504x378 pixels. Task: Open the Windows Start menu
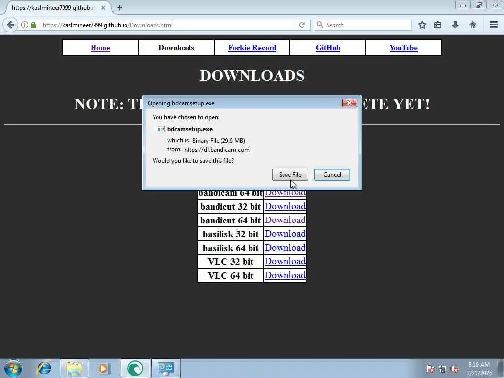[x=13, y=368]
